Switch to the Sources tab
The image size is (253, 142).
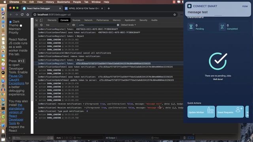[76, 20]
